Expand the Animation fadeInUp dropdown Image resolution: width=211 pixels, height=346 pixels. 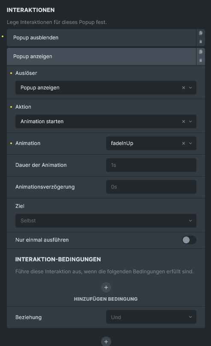coord(151,143)
